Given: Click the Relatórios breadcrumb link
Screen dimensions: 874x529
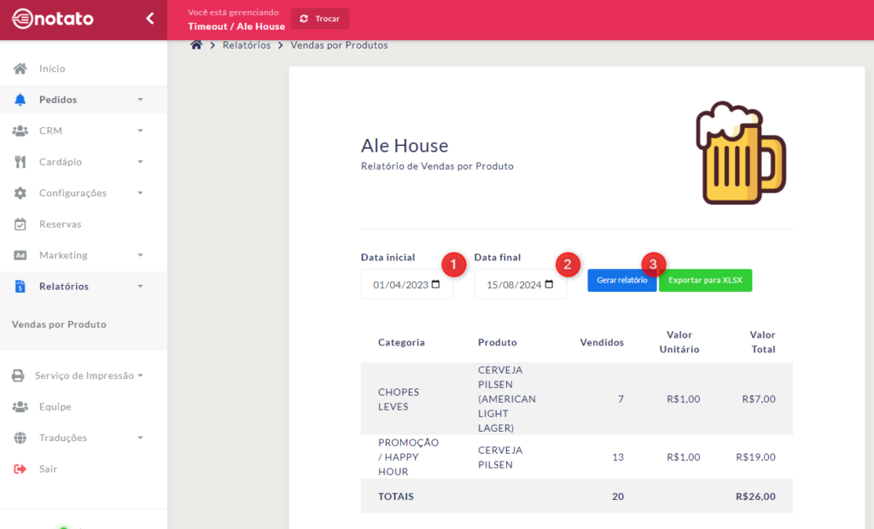Looking at the screenshot, I should [247, 45].
